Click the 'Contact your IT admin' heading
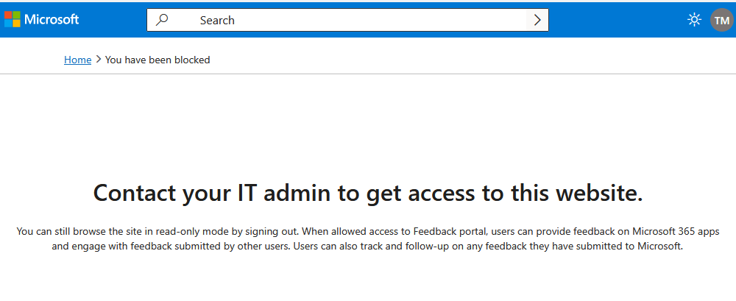Screen dimensions: 736x301 [x=368, y=194]
